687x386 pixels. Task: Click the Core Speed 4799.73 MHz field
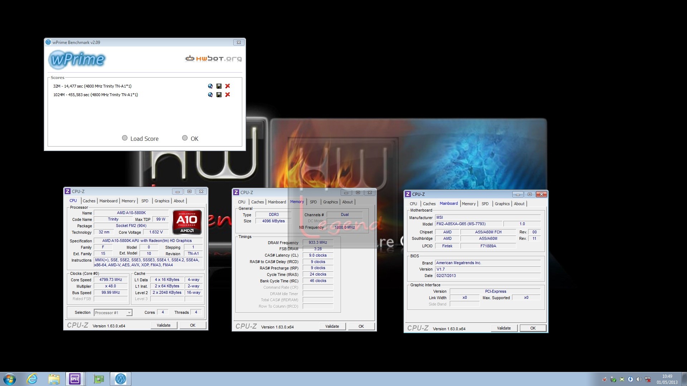click(x=111, y=280)
